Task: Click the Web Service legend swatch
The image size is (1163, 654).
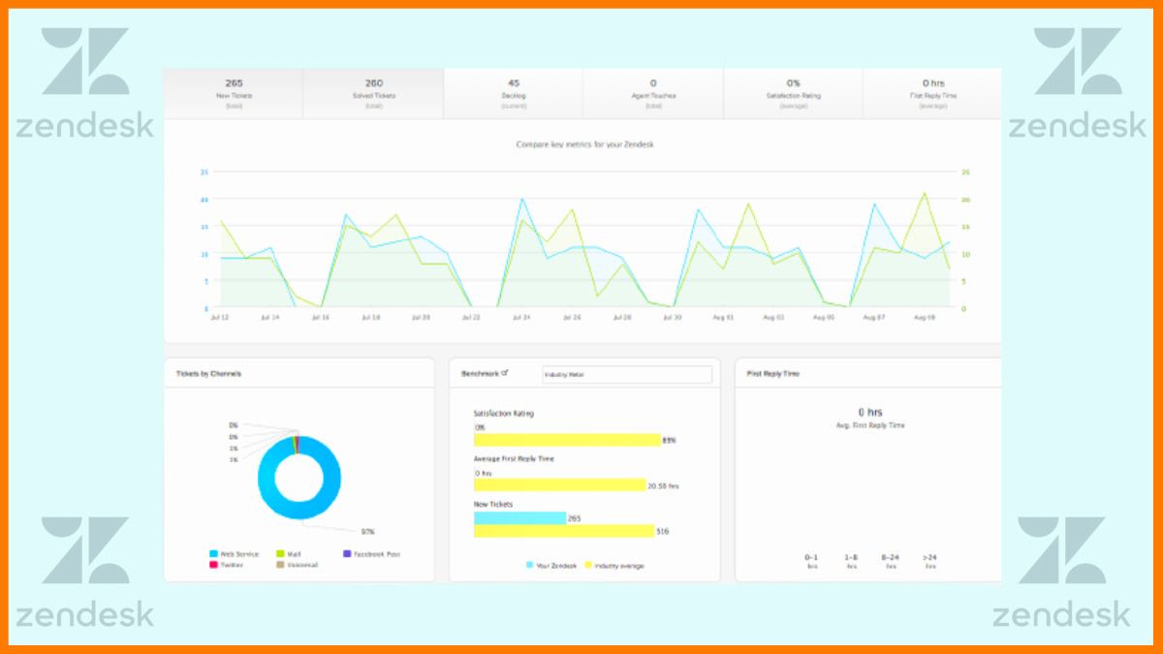Action: tap(213, 554)
